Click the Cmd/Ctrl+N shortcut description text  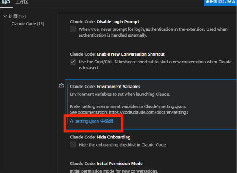155,65
